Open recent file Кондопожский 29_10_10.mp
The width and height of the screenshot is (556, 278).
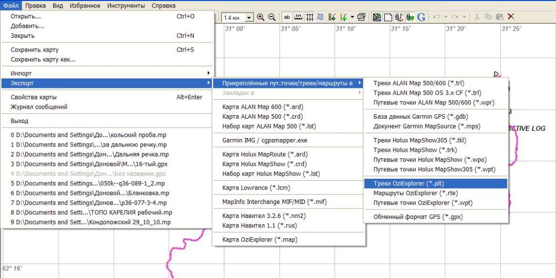coord(90,222)
